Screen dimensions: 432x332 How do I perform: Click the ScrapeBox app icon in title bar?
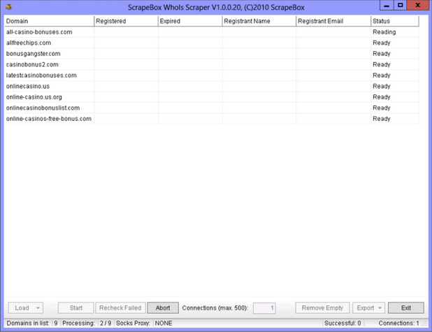[8, 7]
